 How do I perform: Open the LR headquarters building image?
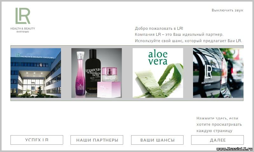click(x=36, y=73)
